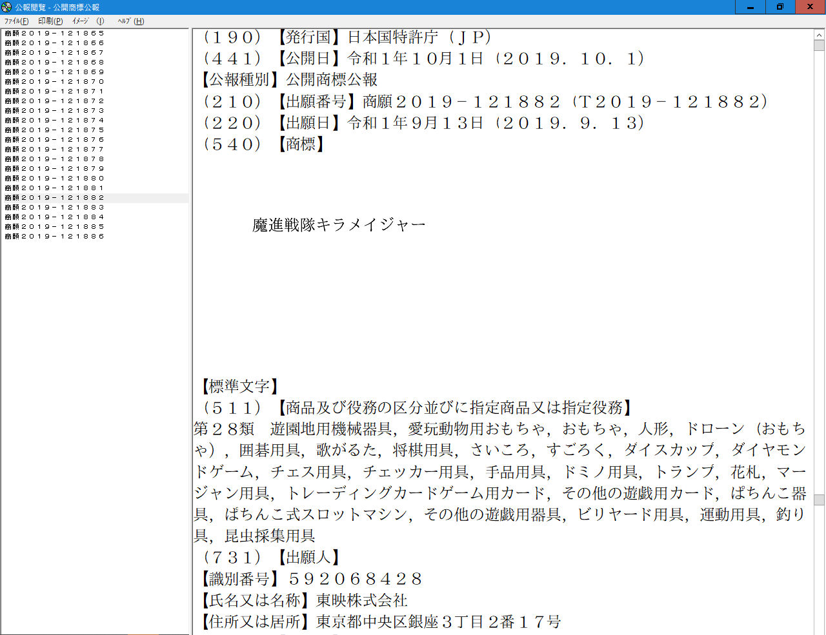Select list entry 商願2019-121885
The height and width of the screenshot is (635, 826).
[x=54, y=226]
